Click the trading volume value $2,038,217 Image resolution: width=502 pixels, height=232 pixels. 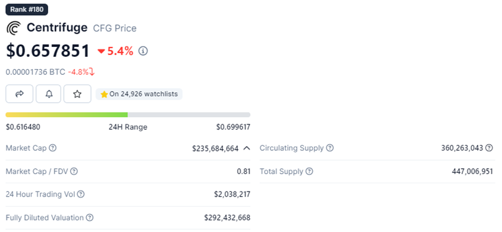232,194
